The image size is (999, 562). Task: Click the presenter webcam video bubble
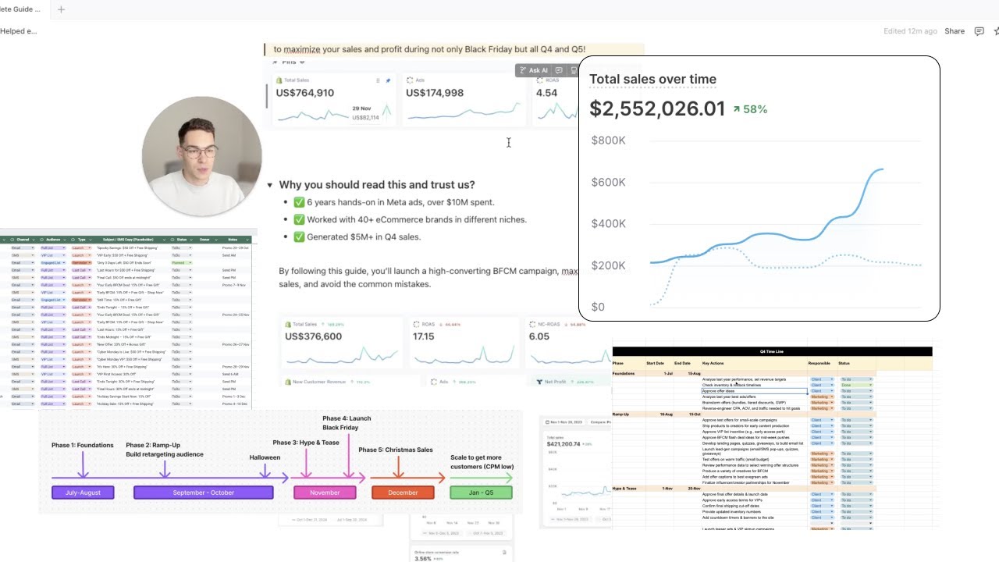(201, 156)
